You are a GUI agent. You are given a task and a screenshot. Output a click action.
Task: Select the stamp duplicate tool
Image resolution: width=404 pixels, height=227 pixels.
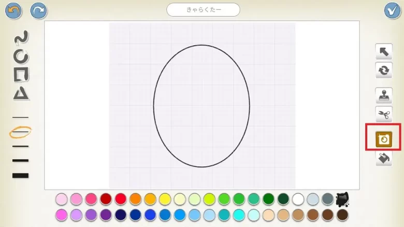[383, 95]
